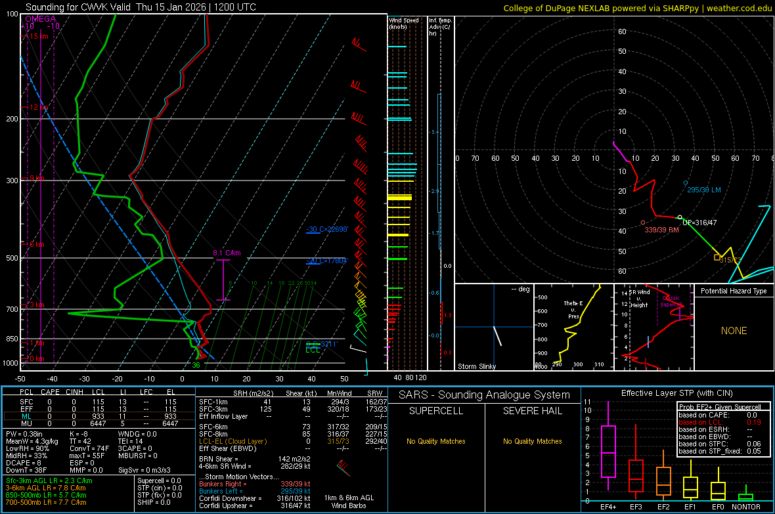Select the 15 km height marker
This screenshot has width=775, height=514.
point(39,36)
